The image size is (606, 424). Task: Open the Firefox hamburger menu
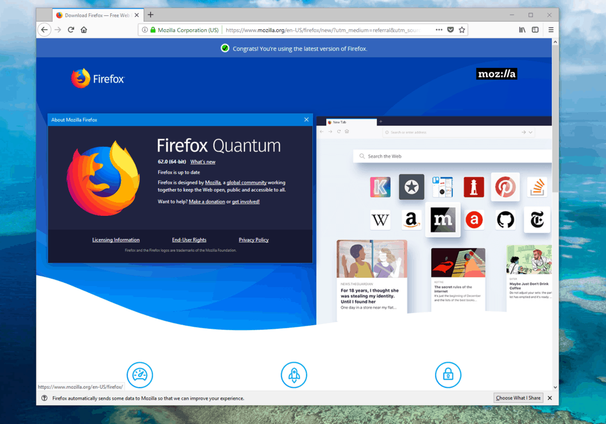tap(551, 30)
